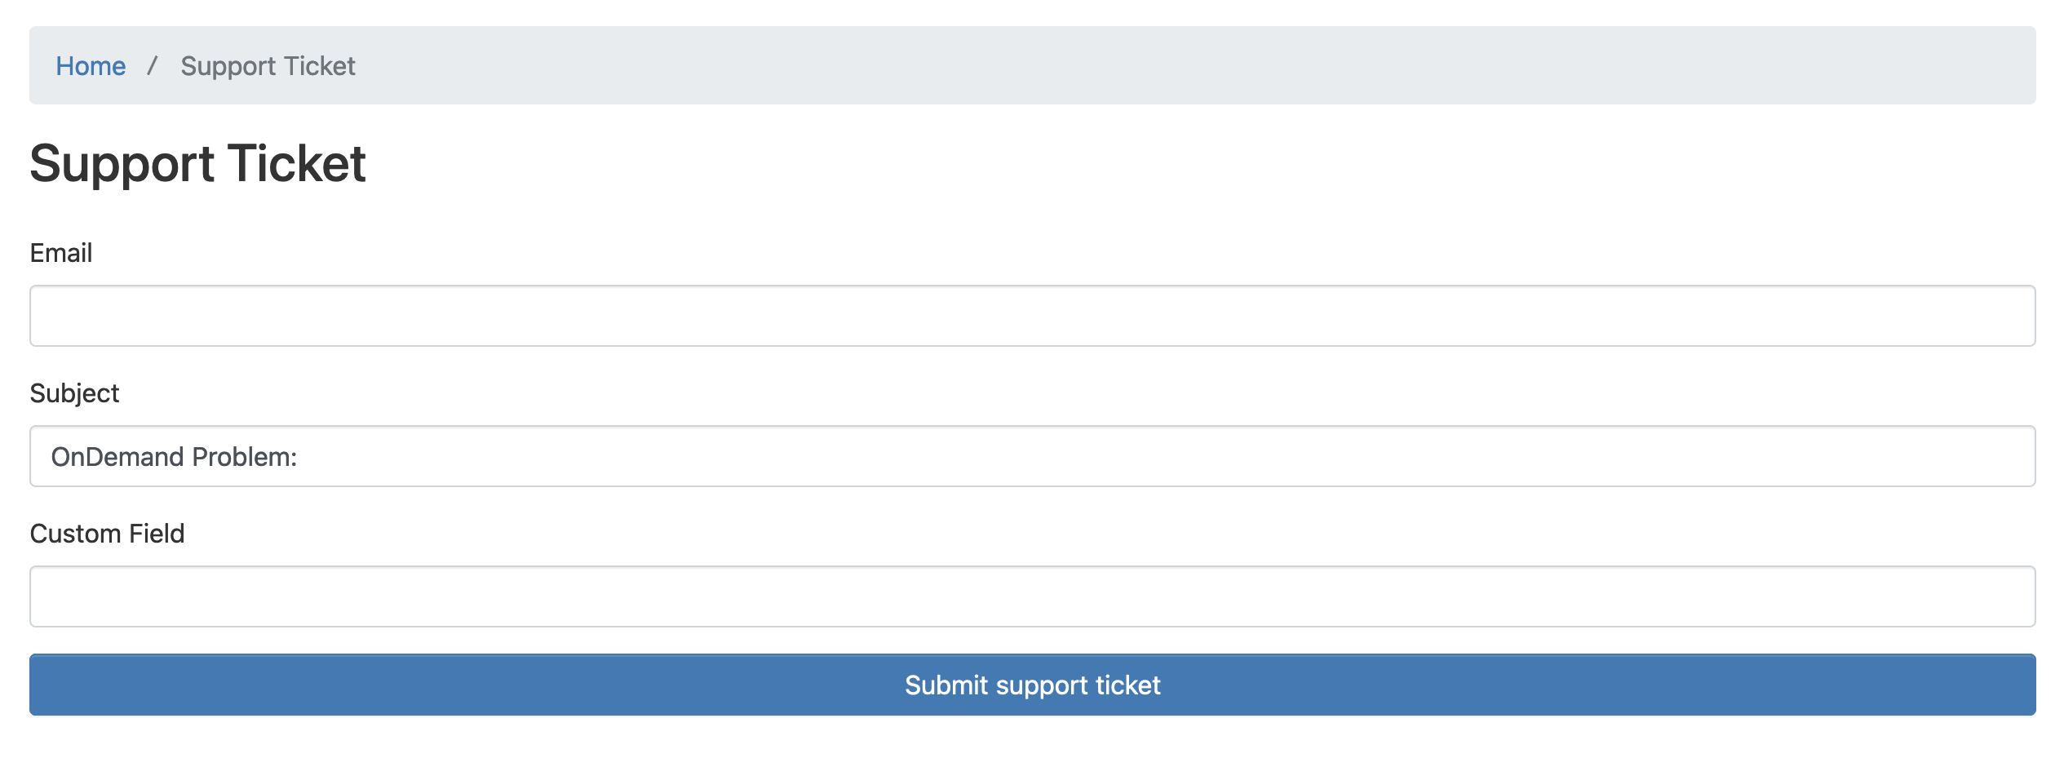Click the Subject text entry box
This screenshot has width=2064, height=767.
pyautogui.click(x=1032, y=456)
